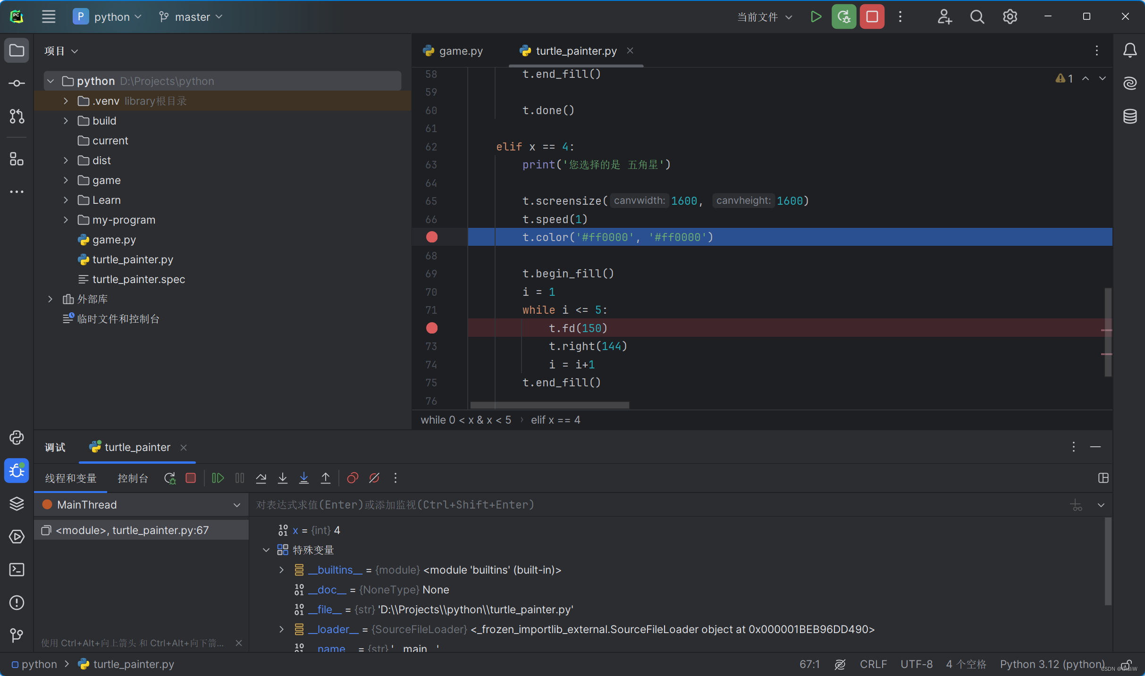Stop the running process in top toolbar
This screenshot has height=676, width=1145.
point(872,17)
